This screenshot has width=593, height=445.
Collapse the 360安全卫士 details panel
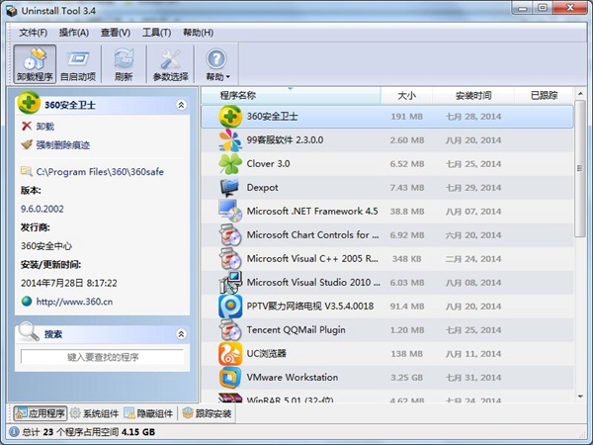click(x=181, y=105)
